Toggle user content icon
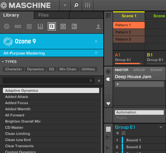 (98, 27)
